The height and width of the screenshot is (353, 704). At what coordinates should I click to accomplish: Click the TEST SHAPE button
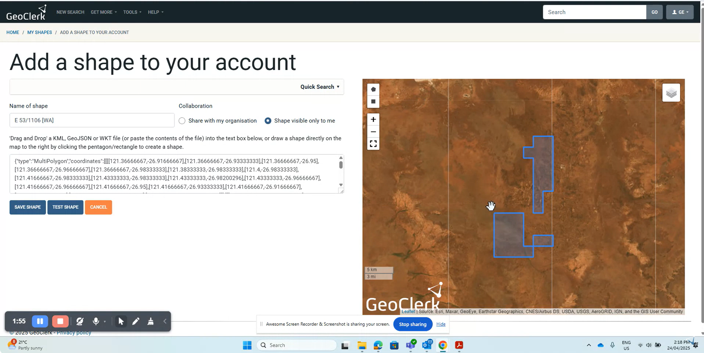65,207
